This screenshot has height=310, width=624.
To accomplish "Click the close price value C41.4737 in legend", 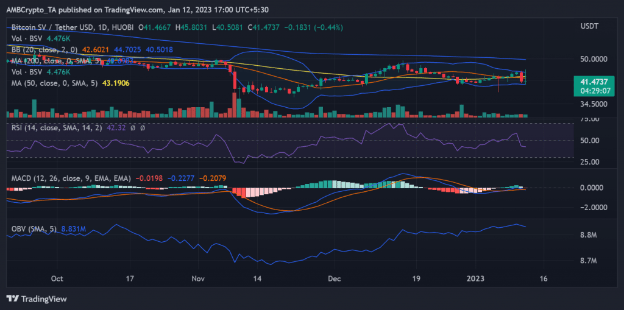I will 264,27.
